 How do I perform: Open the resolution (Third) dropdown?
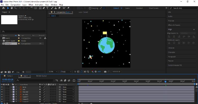point(66,72)
